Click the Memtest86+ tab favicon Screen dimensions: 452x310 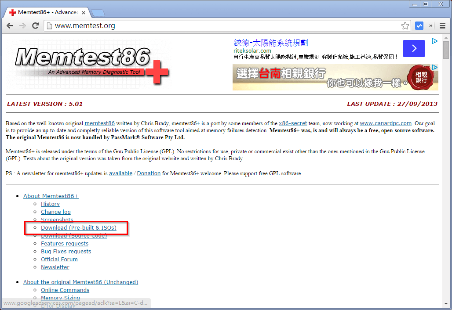(x=13, y=12)
